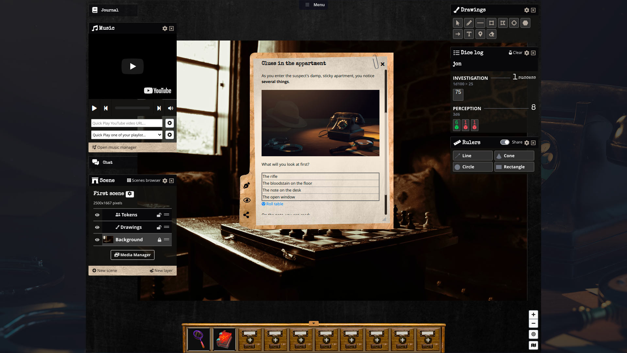Open the red spellbook hotbar slot

coord(224,339)
